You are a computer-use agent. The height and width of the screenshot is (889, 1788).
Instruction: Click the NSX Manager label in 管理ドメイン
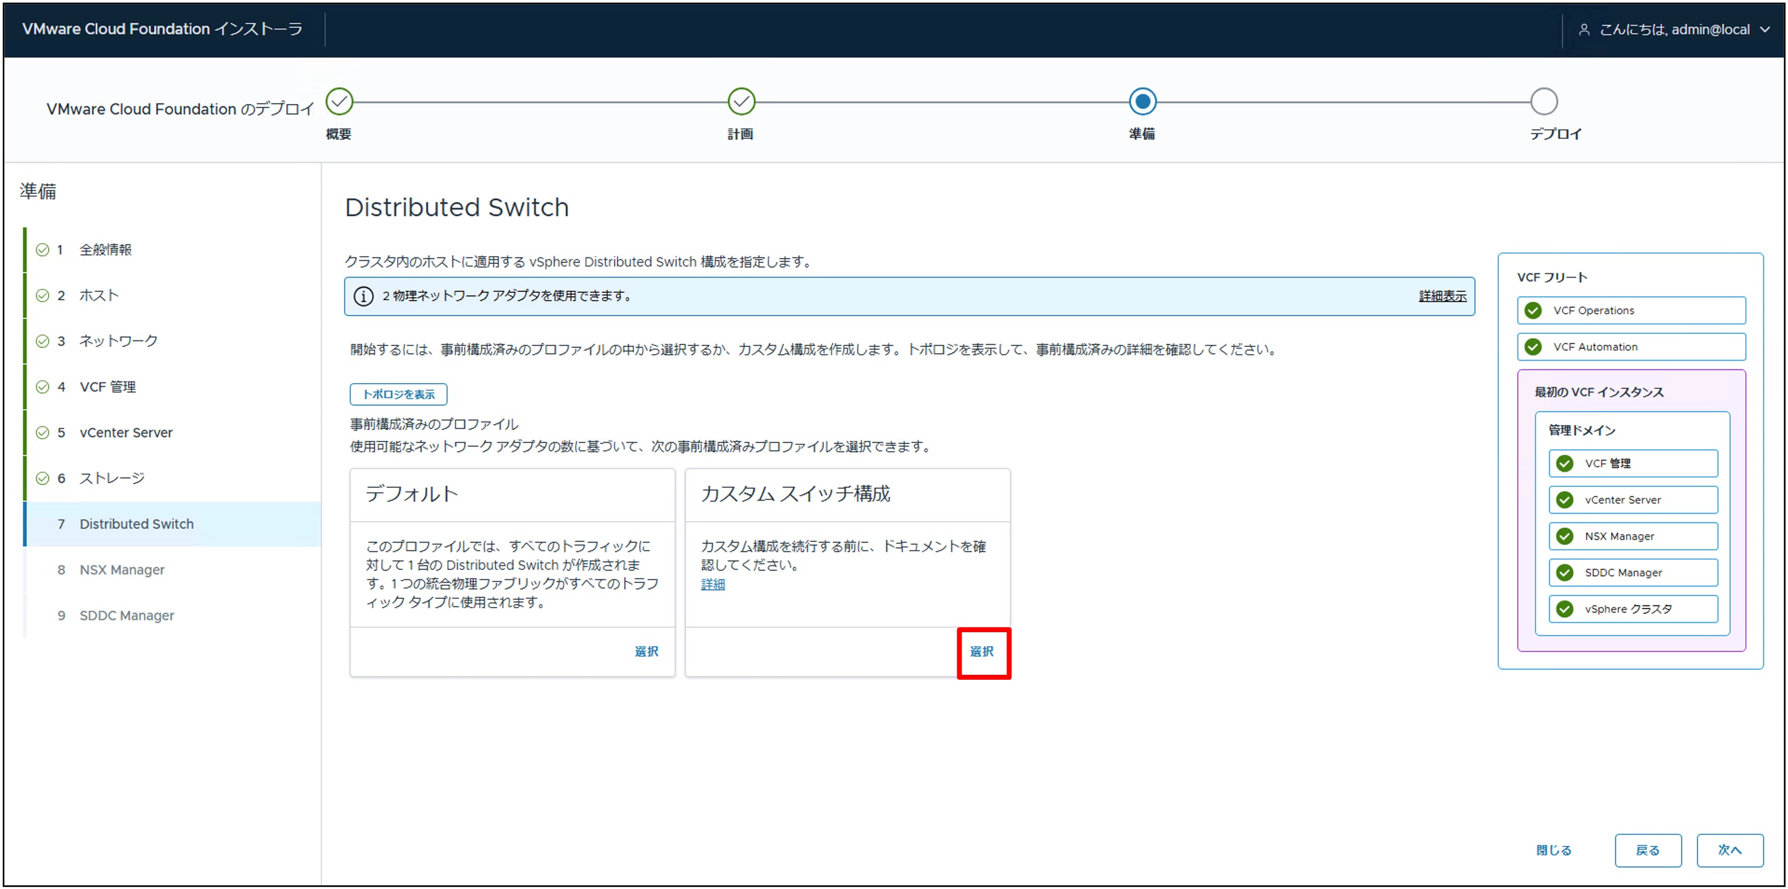[1619, 536]
